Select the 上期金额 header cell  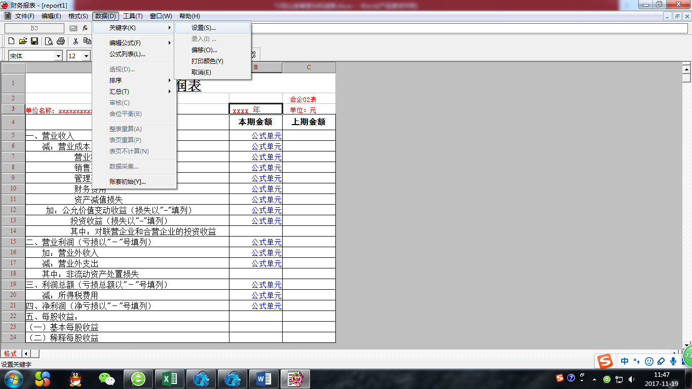tap(309, 122)
